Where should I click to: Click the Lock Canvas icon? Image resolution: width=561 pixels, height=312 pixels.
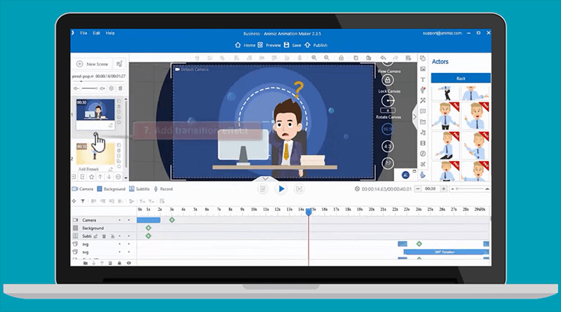click(x=386, y=81)
